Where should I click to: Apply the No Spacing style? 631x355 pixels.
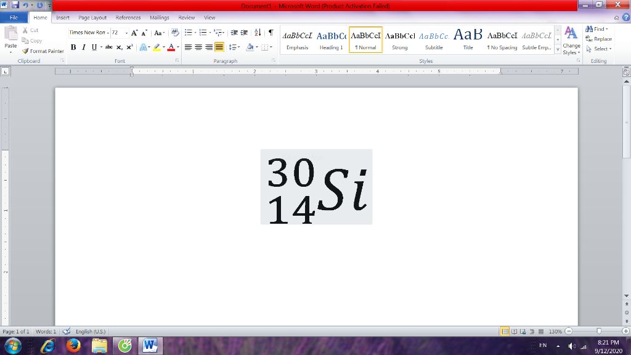tap(502, 40)
